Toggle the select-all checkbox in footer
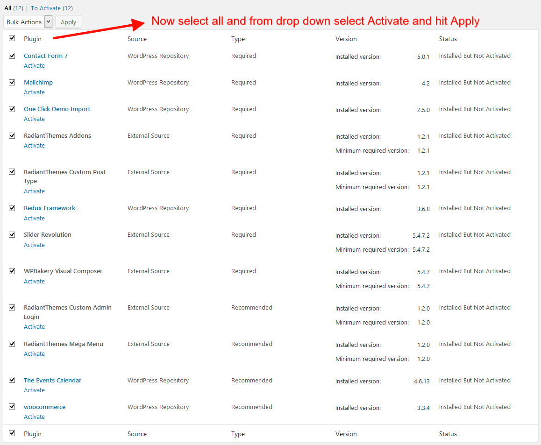 (12, 434)
